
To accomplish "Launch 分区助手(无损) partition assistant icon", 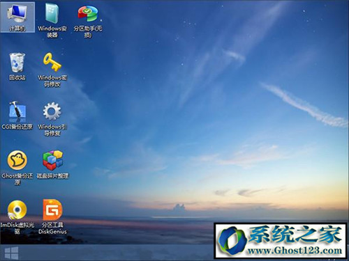I will [88, 21].
